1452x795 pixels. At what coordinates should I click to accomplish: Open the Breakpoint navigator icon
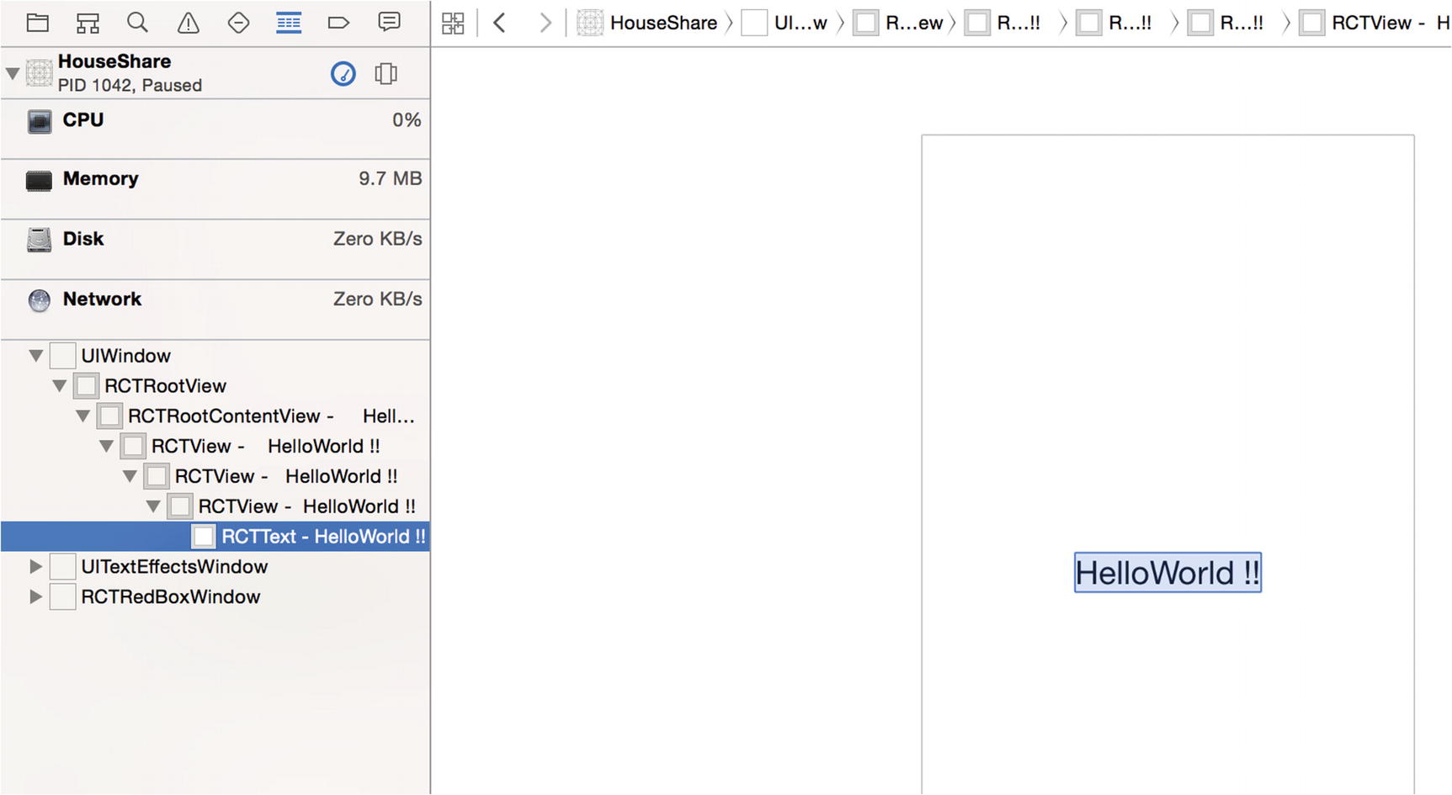[338, 23]
